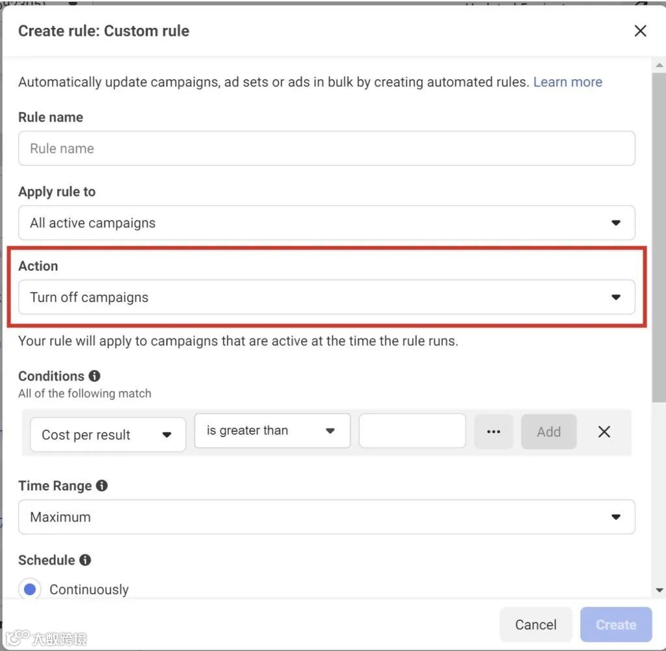This screenshot has width=666, height=651.
Task: Click the condition value input field
Action: [x=412, y=431]
